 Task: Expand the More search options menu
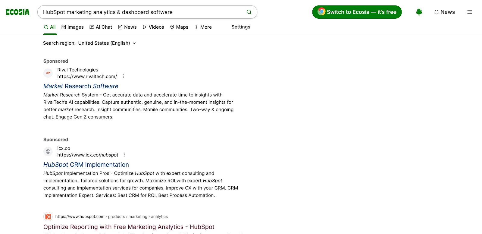coord(203,27)
